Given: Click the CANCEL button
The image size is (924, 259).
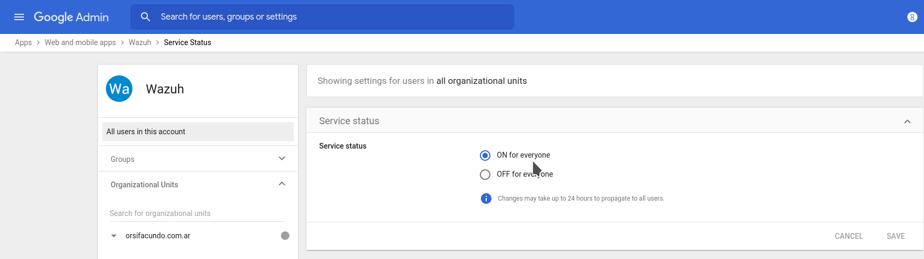Looking at the screenshot, I should (849, 236).
